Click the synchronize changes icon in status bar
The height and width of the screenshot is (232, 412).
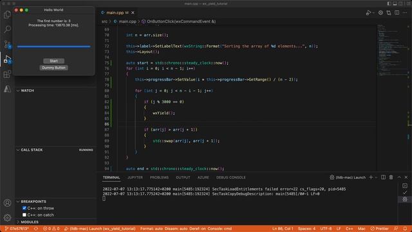point(36,229)
